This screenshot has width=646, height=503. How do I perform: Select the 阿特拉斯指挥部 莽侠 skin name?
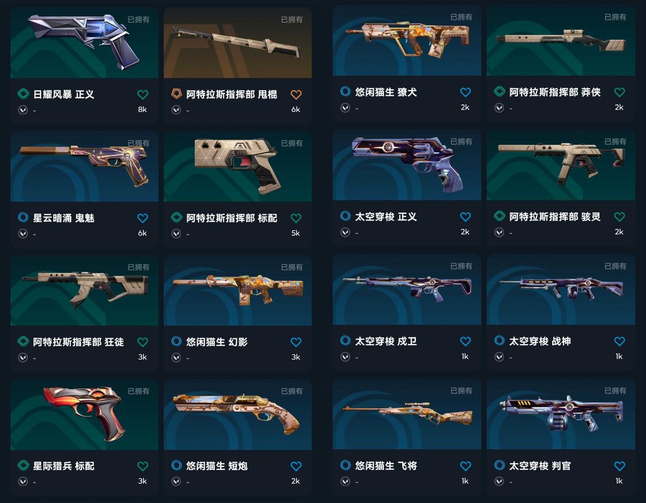[x=555, y=92]
